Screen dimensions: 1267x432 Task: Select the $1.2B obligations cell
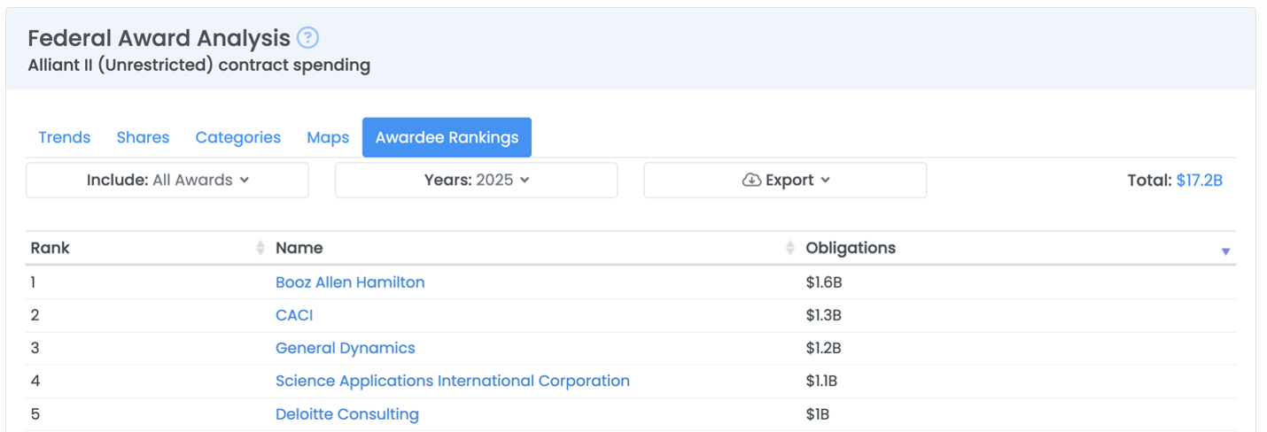823,348
